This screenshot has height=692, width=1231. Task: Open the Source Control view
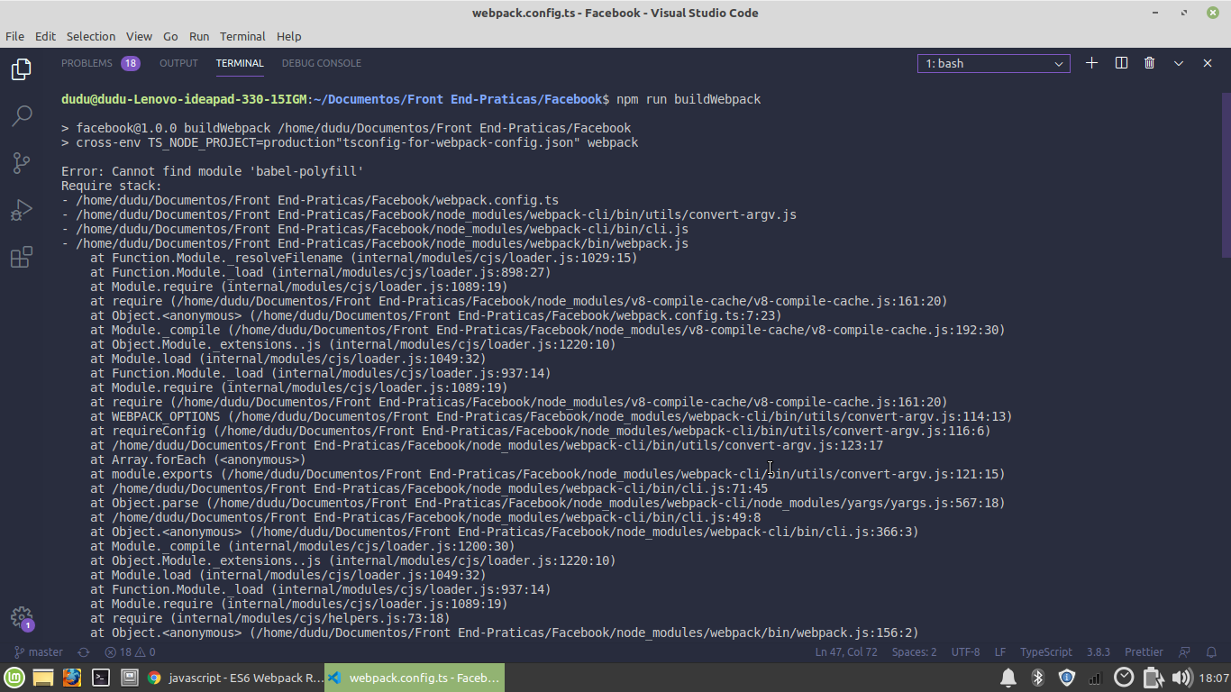click(22, 163)
